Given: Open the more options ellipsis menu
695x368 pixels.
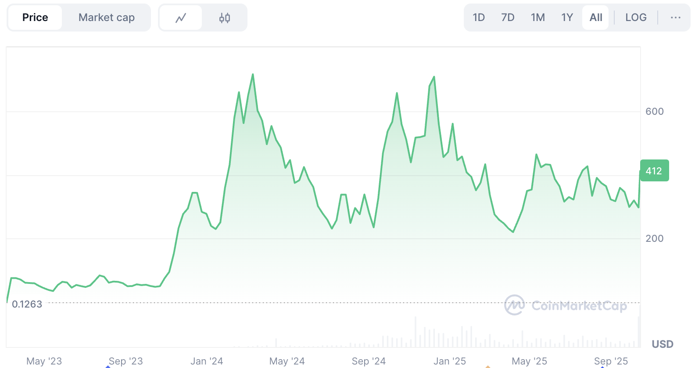Looking at the screenshot, I should (x=675, y=18).
